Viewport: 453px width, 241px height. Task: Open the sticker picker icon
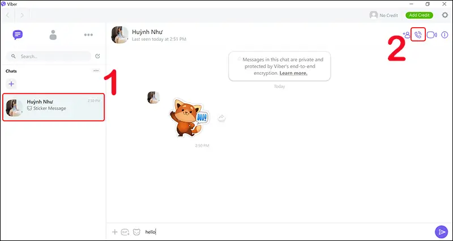coord(136,232)
